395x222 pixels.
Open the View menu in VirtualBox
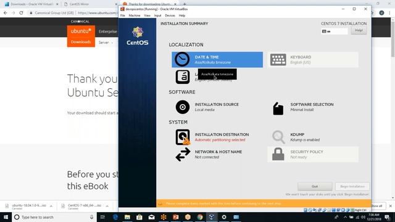147,15
